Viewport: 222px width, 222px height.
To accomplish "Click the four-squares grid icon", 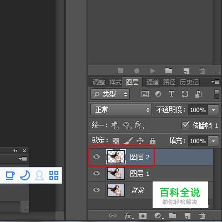I will point(54,175).
